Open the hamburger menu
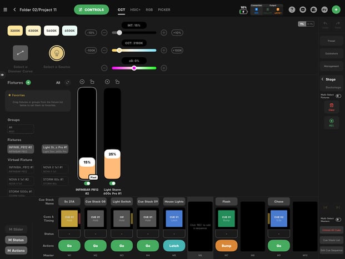 point(6,9)
